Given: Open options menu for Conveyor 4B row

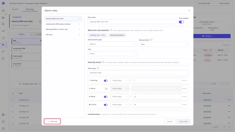Looking at the screenshot, I should [x=229, y=117].
